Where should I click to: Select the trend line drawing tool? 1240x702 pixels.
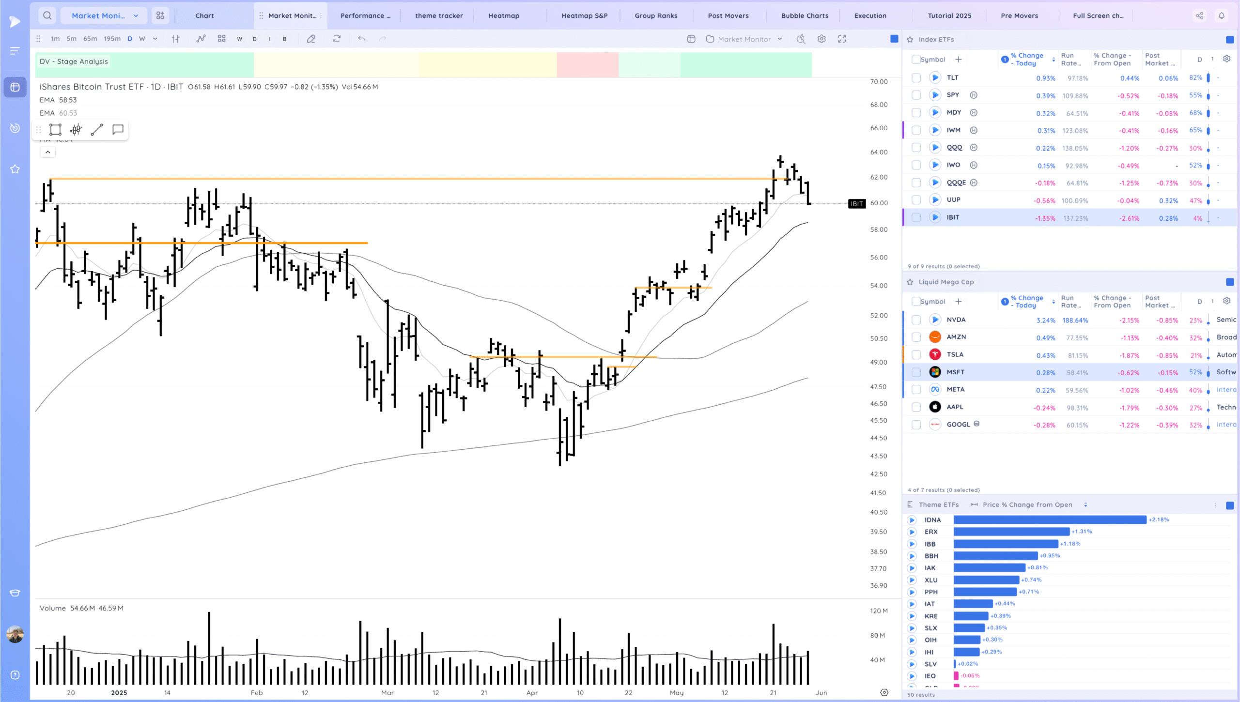click(x=97, y=129)
